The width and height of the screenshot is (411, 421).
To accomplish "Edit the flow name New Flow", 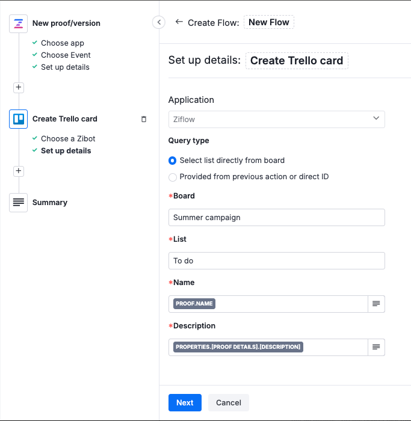I will point(269,22).
